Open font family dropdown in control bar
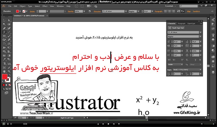 pos(126,11)
